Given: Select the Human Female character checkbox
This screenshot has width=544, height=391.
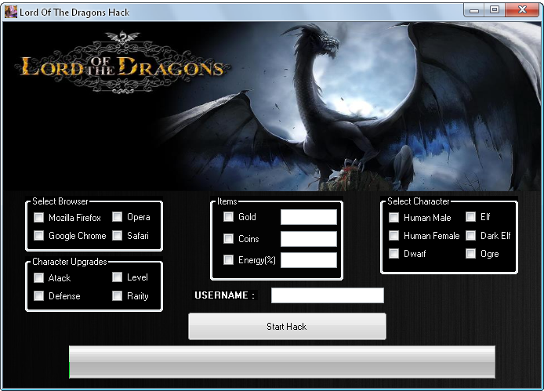Looking at the screenshot, I should pos(393,236).
